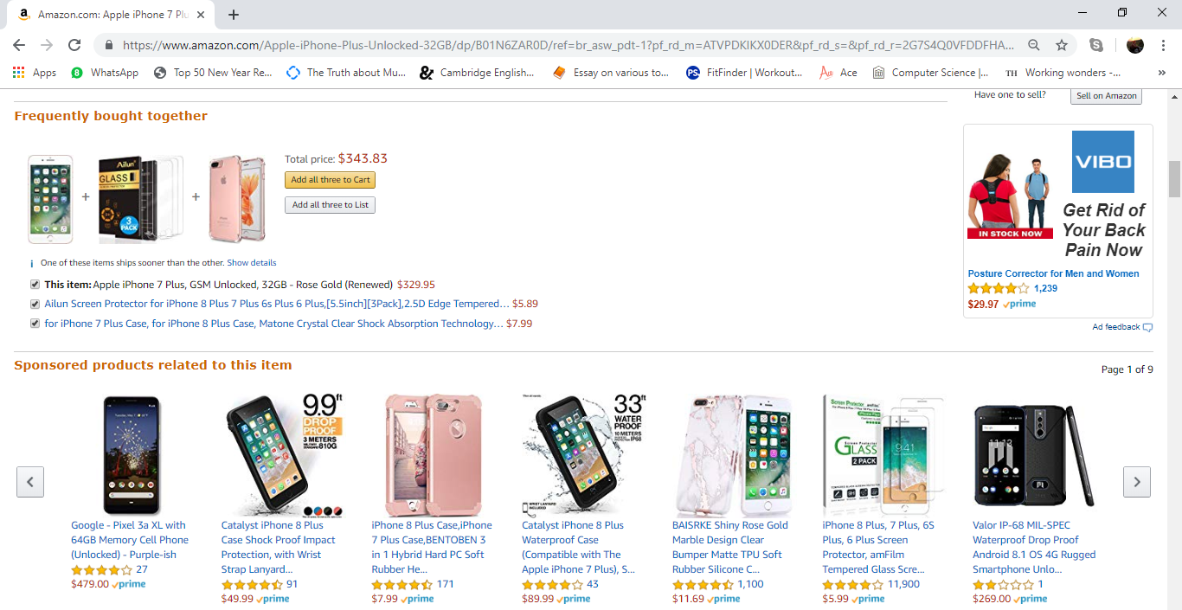Screen dimensions: 1182x610
Task: Reload the page with the refresh icon
Action: point(74,45)
